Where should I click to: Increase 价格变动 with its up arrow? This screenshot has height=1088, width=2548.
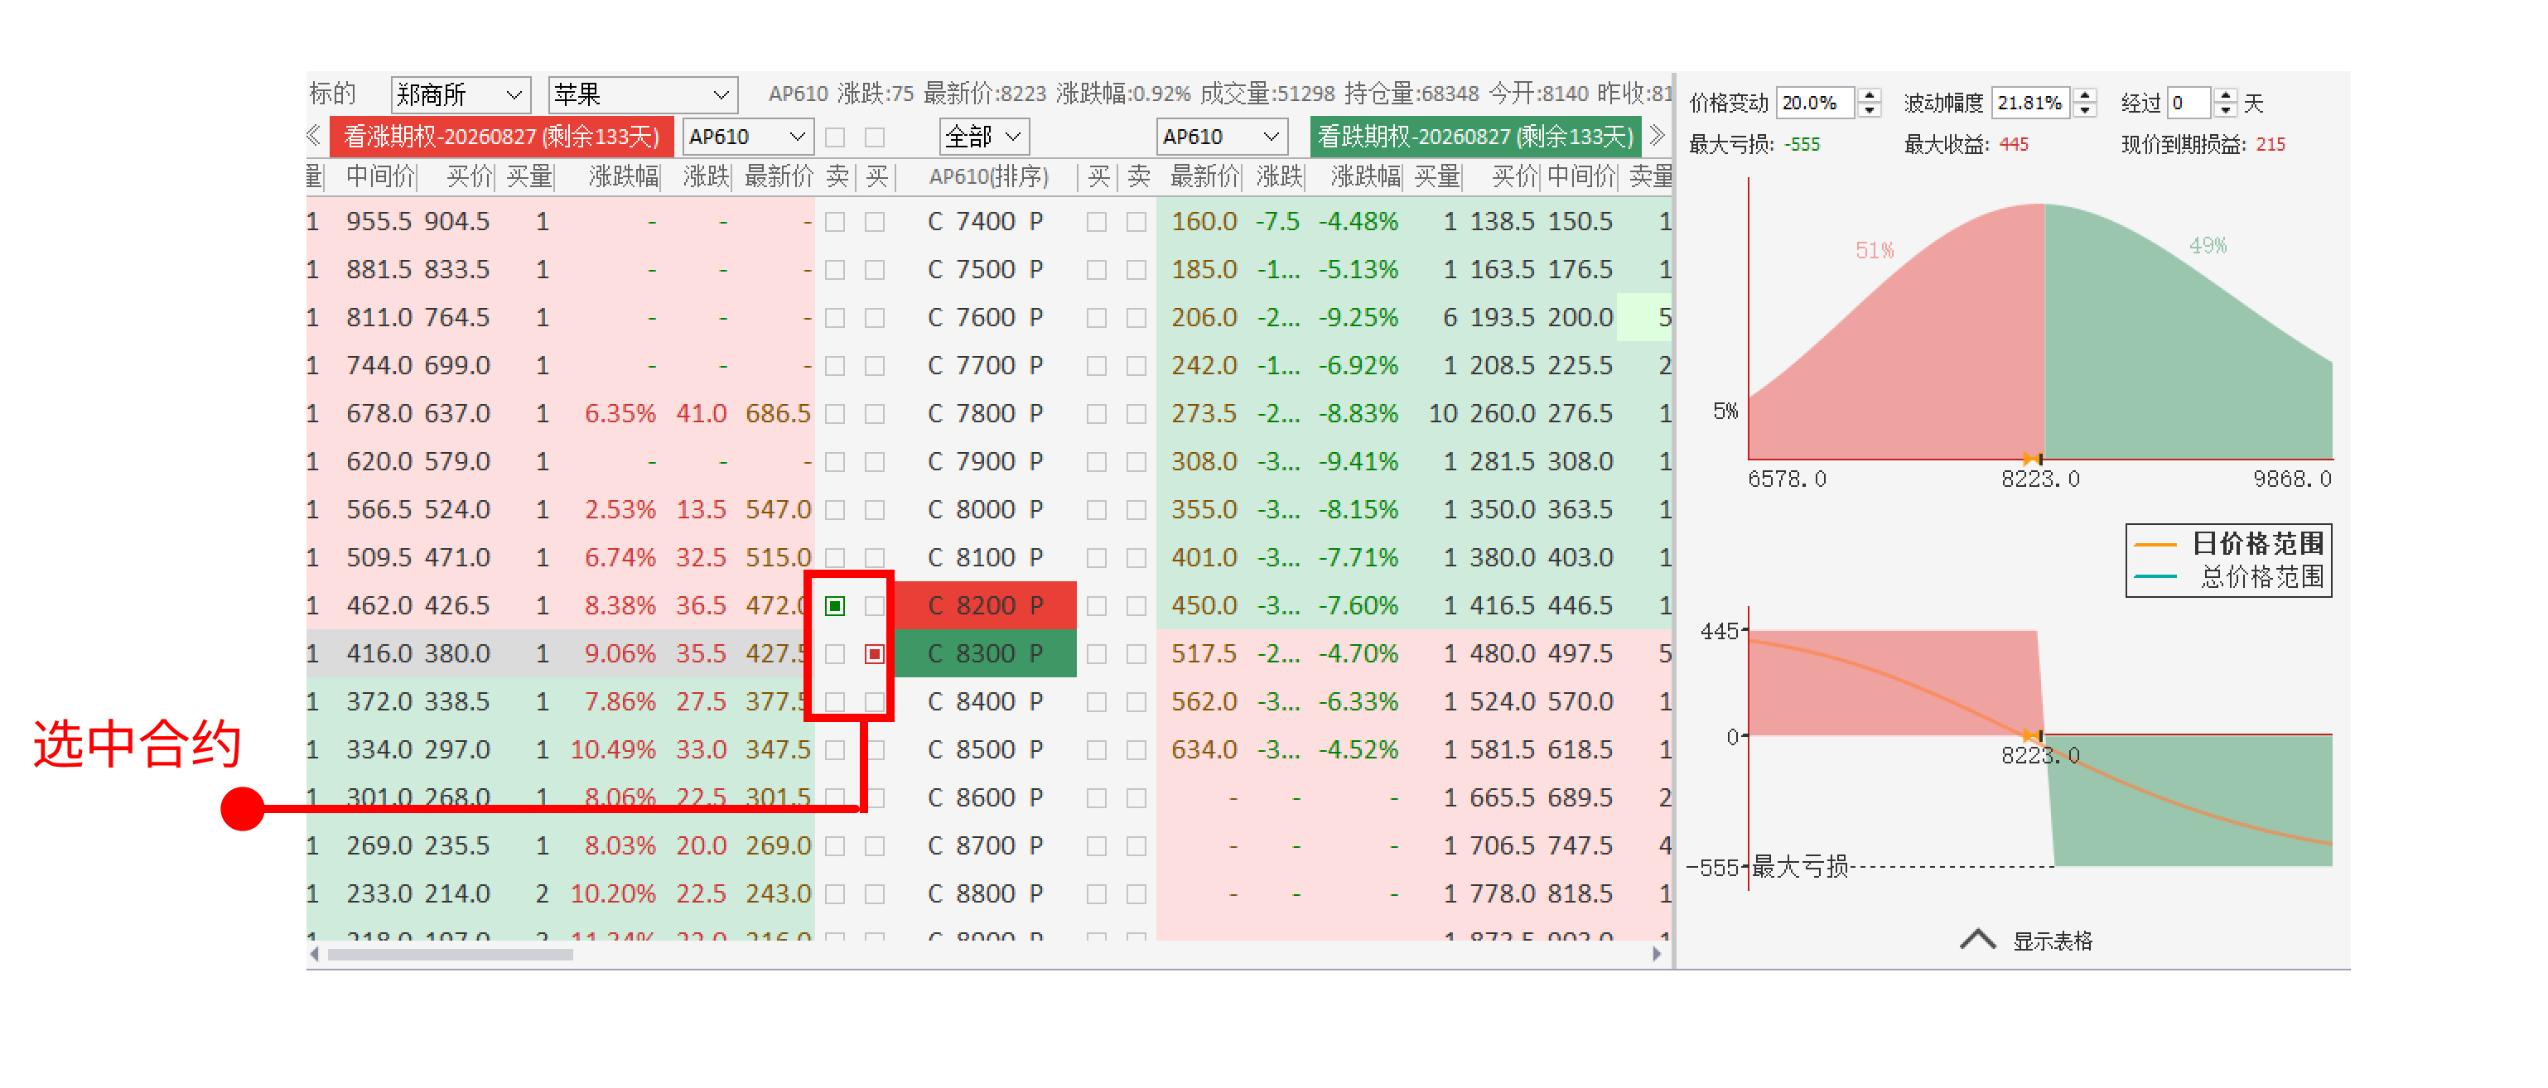[1869, 96]
